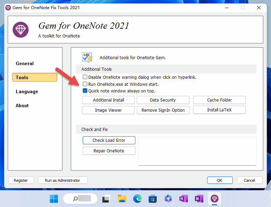Launch Image Viewer
Viewport: 271px width, 207px height.
click(x=108, y=110)
